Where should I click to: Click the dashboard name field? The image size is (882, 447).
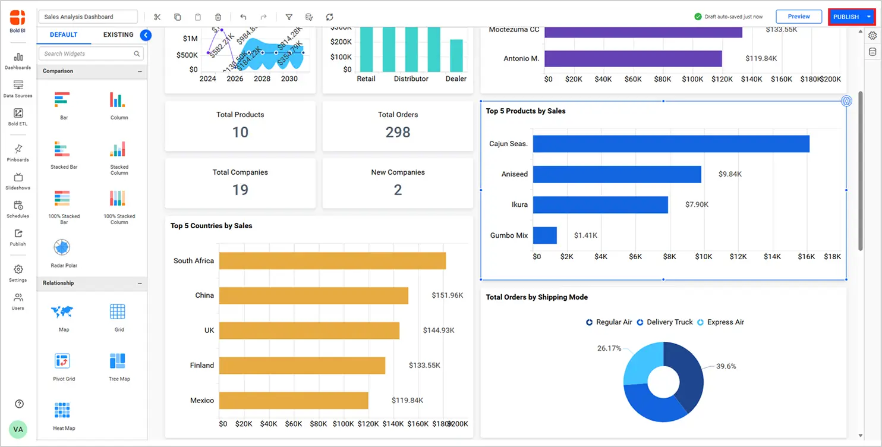tap(88, 17)
